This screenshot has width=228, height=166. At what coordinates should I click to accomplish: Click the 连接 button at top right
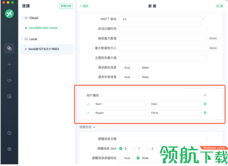click(219, 6)
